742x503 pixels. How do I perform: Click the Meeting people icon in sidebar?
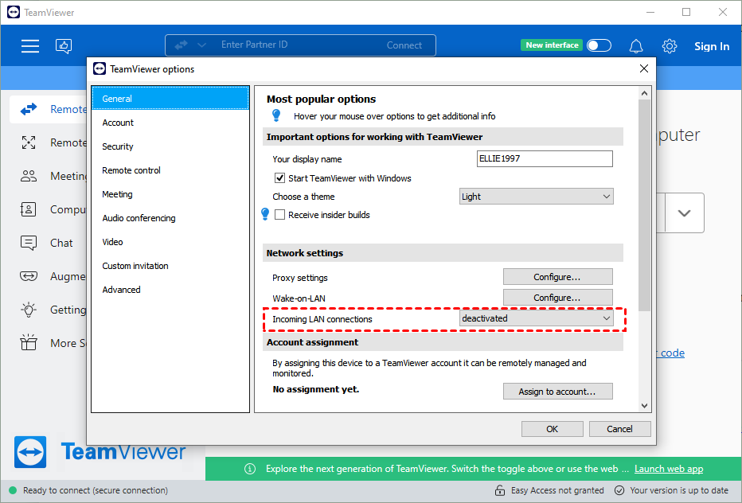point(29,176)
